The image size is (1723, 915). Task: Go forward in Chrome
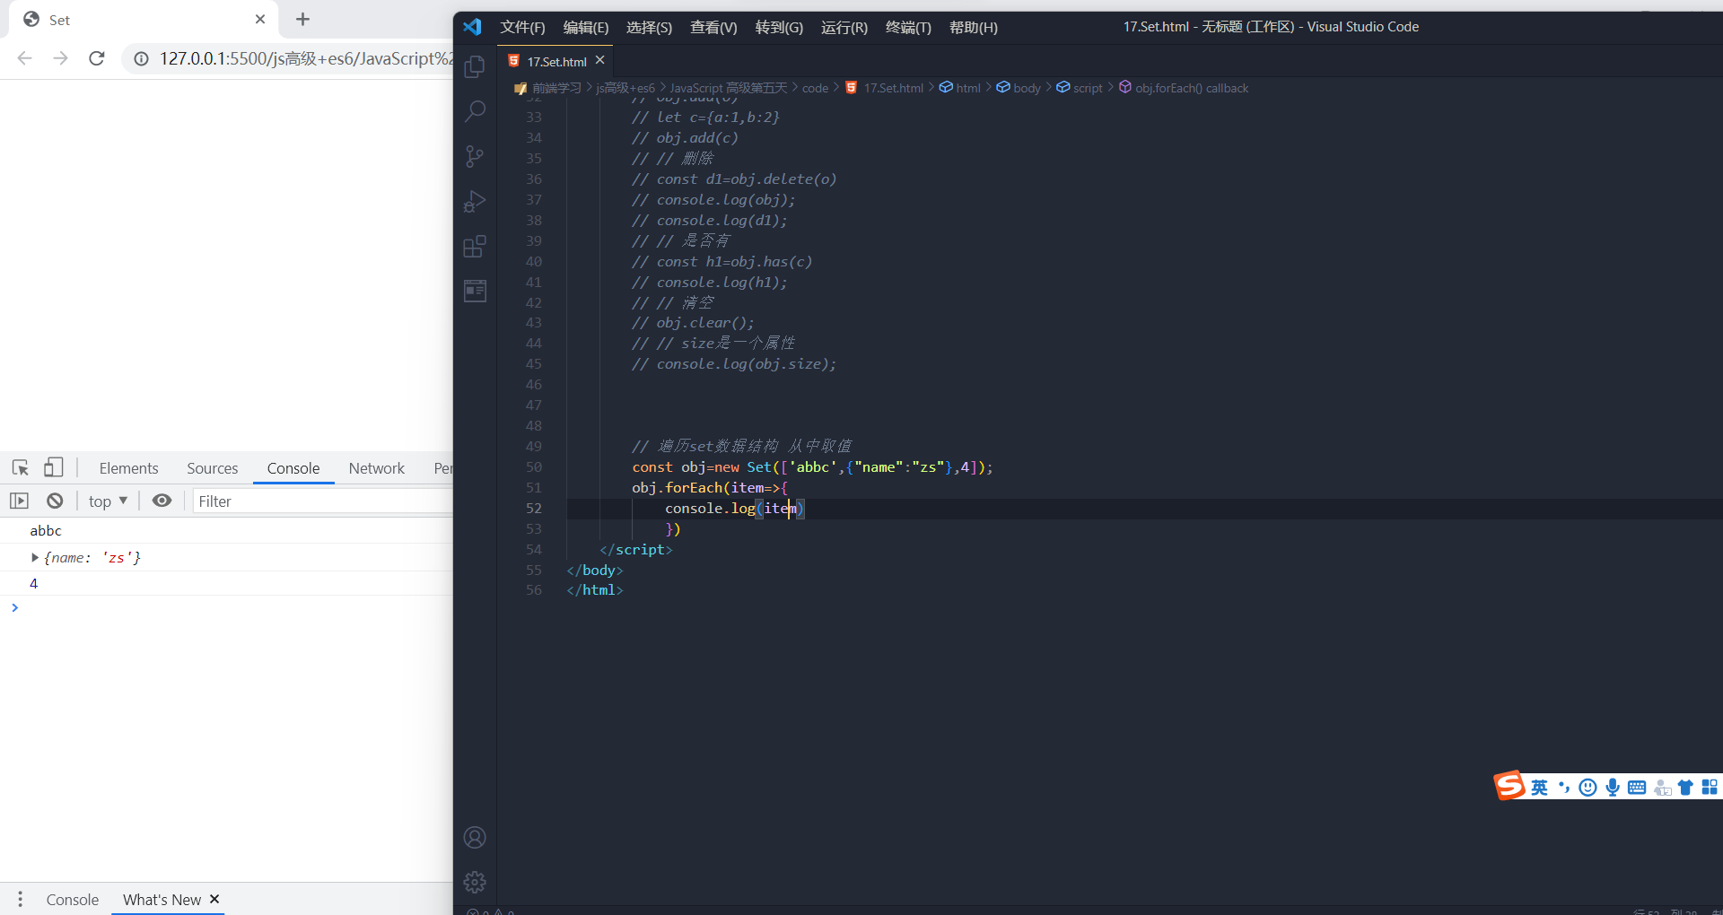pyautogui.click(x=60, y=58)
